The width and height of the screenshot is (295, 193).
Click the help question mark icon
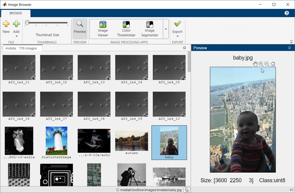click(x=287, y=13)
